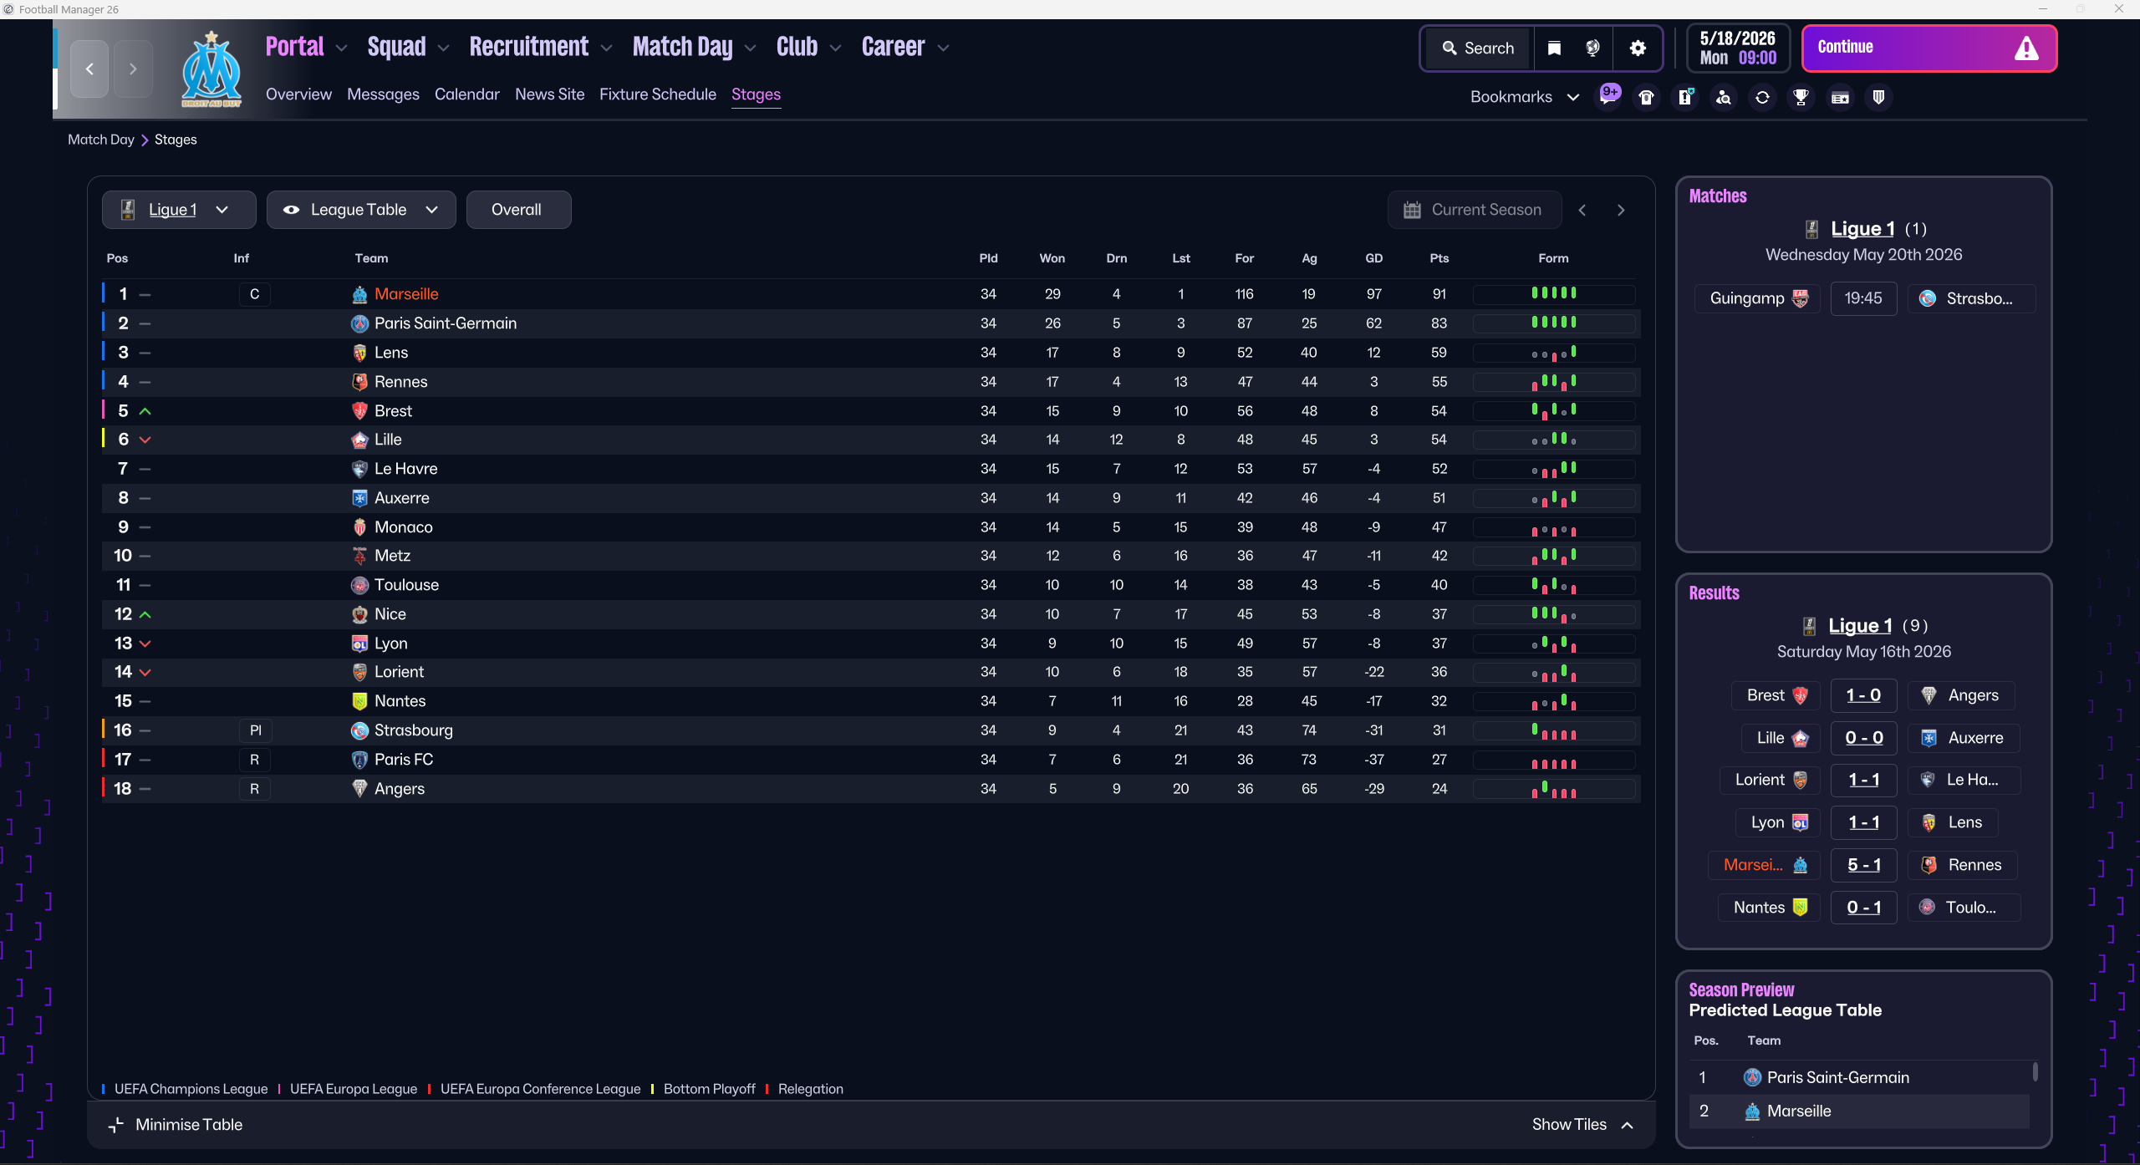Toggle Show Tiles at bottom right
The image size is (2140, 1165).
pos(1582,1125)
